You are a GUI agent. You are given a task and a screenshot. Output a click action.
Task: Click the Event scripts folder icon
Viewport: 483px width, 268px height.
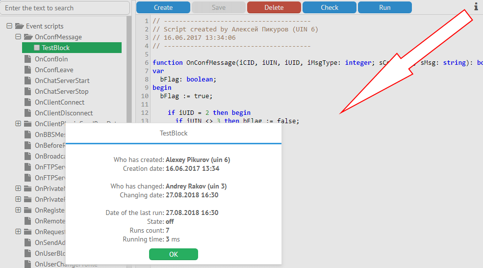(19, 26)
